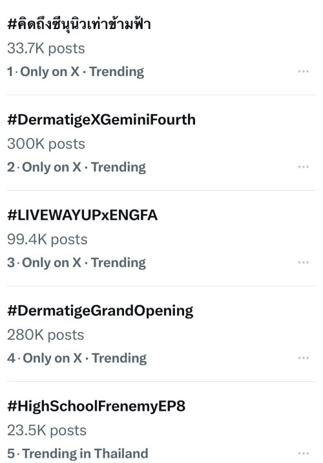This screenshot has height=463, width=323.
Task: Select the rank 2 Only on X label
Action: (52, 167)
